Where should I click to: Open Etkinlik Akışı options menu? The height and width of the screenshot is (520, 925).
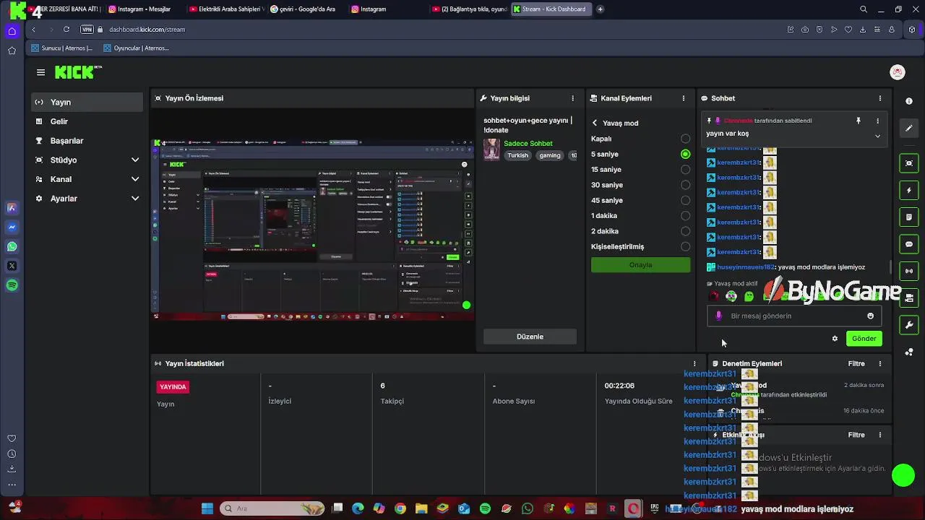pyautogui.click(x=879, y=435)
